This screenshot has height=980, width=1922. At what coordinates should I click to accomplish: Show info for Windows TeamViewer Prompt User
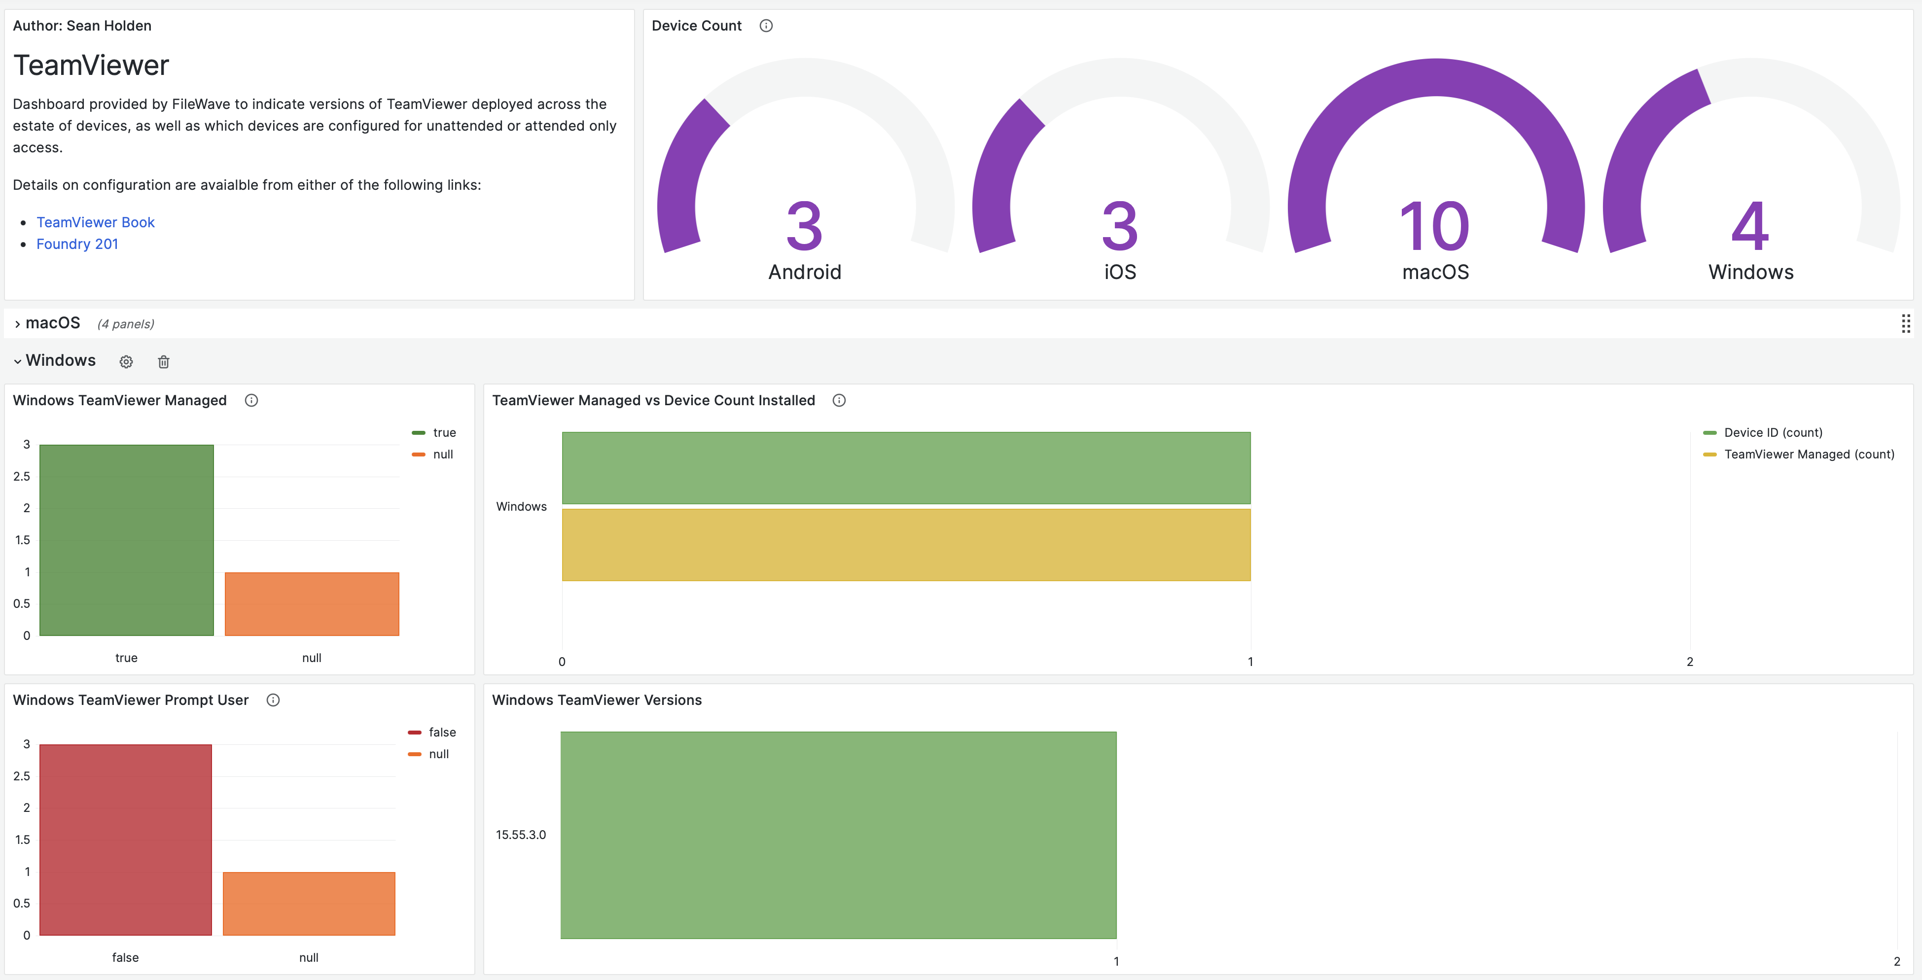click(273, 700)
